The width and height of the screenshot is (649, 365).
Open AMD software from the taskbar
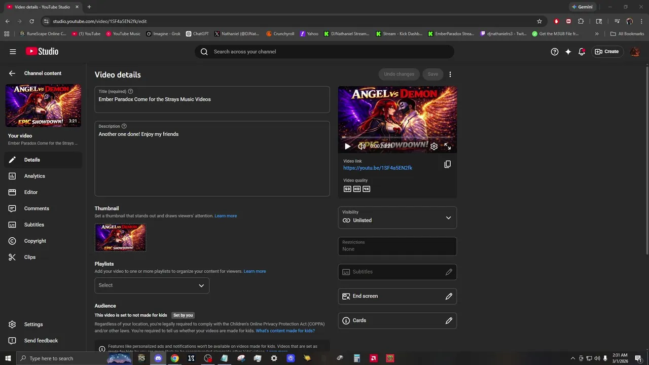pyautogui.click(x=373, y=358)
